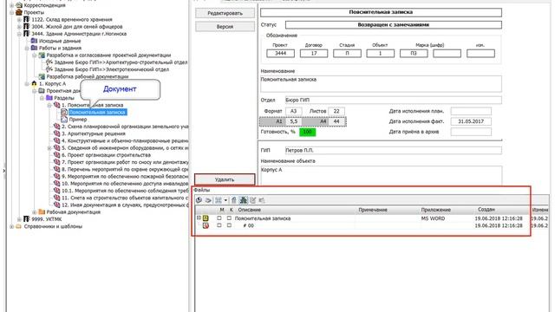
Task: Click Дата исполнения факт. field 31.05.2017
Action: pyautogui.click(x=471, y=121)
